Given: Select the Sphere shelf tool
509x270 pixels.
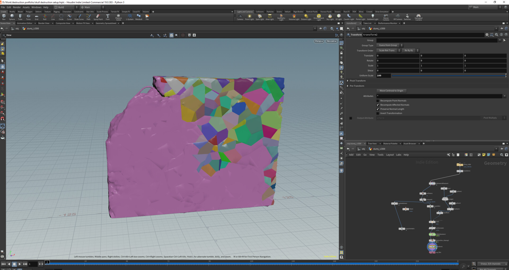Looking at the screenshot, I should point(12,17).
